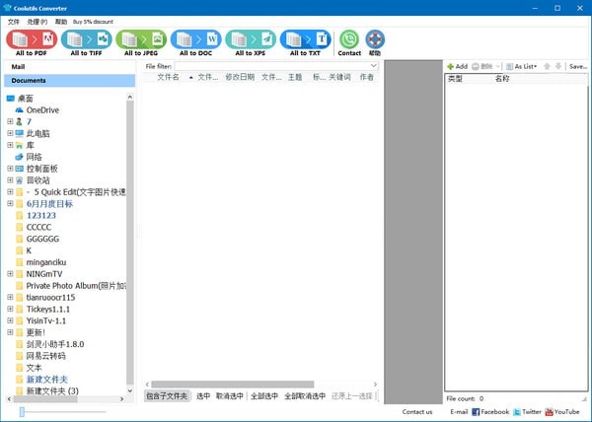Open the As List view dropdown
This screenshot has height=422, width=592.
(519, 66)
